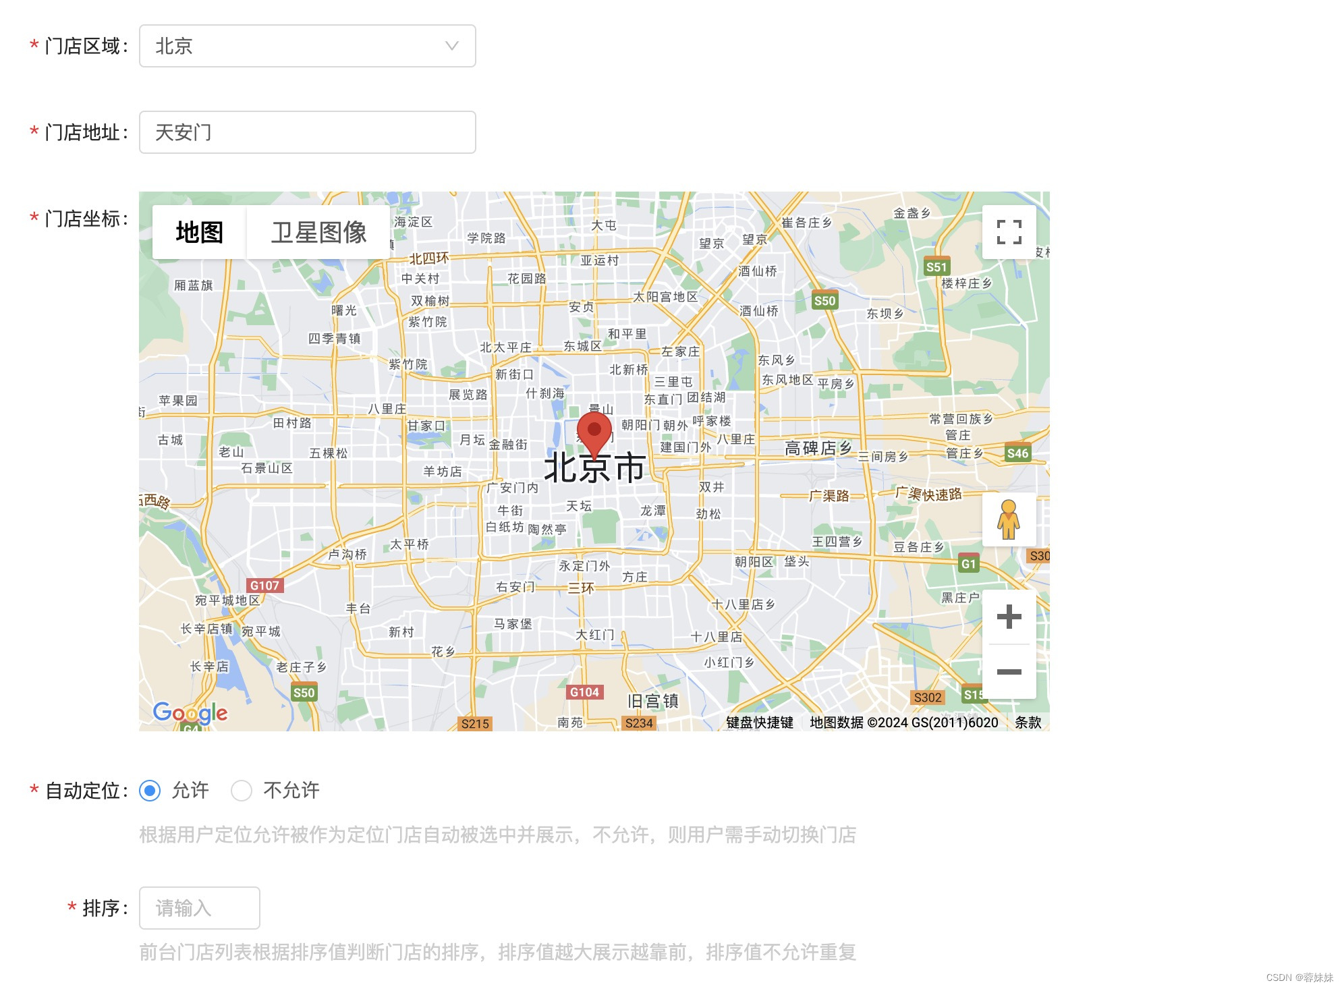Open the 条款 terms link
Viewport: 1344px width, 989px height.
click(1028, 723)
